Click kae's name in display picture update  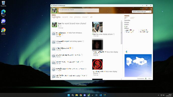tap(95, 34)
